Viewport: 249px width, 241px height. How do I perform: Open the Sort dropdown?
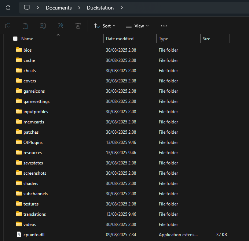tap(105, 26)
